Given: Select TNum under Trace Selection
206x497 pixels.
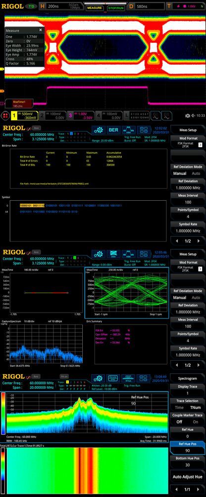Looking at the screenshot, I should coord(195,408).
